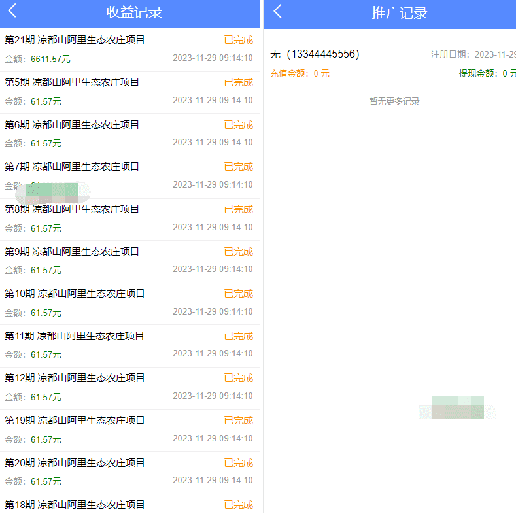
Task: Open the 第6期 project record
Action: [x=72, y=125]
